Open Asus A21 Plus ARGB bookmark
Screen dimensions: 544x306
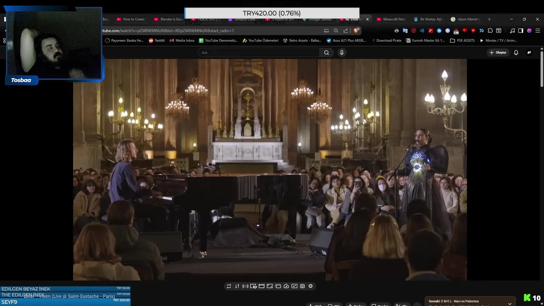click(346, 40)
